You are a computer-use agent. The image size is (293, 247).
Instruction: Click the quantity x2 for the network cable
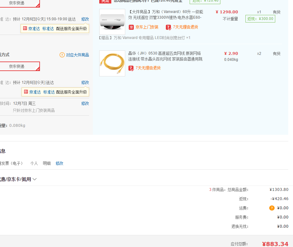click(x=259, y=54)
